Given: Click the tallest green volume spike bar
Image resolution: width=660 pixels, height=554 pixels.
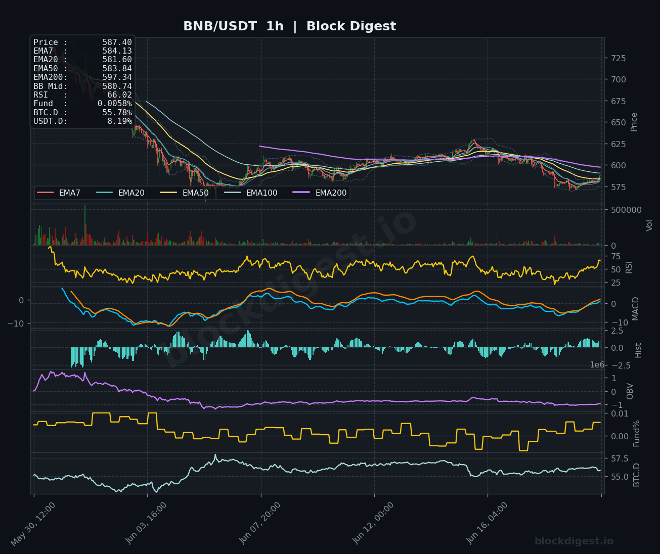Looking at the screenshot, I should pyautogui.click(x=85, y=225).
